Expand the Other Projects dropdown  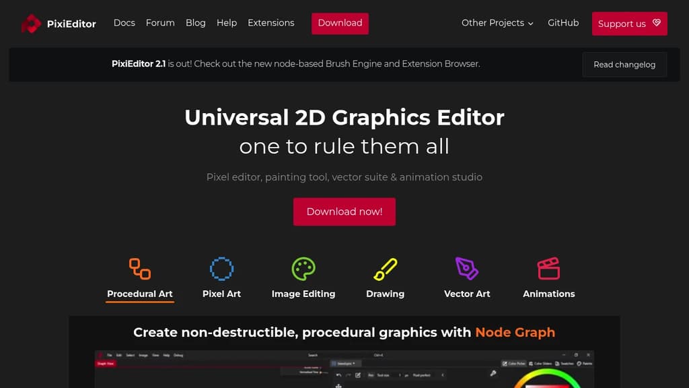(497, 23)
